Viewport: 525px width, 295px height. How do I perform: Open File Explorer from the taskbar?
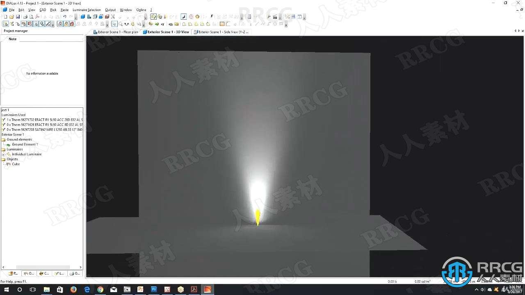(x=46, y=289)
